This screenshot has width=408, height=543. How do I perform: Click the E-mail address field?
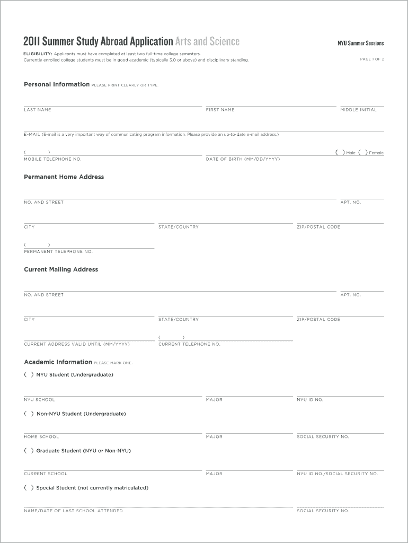coord(203,127)
